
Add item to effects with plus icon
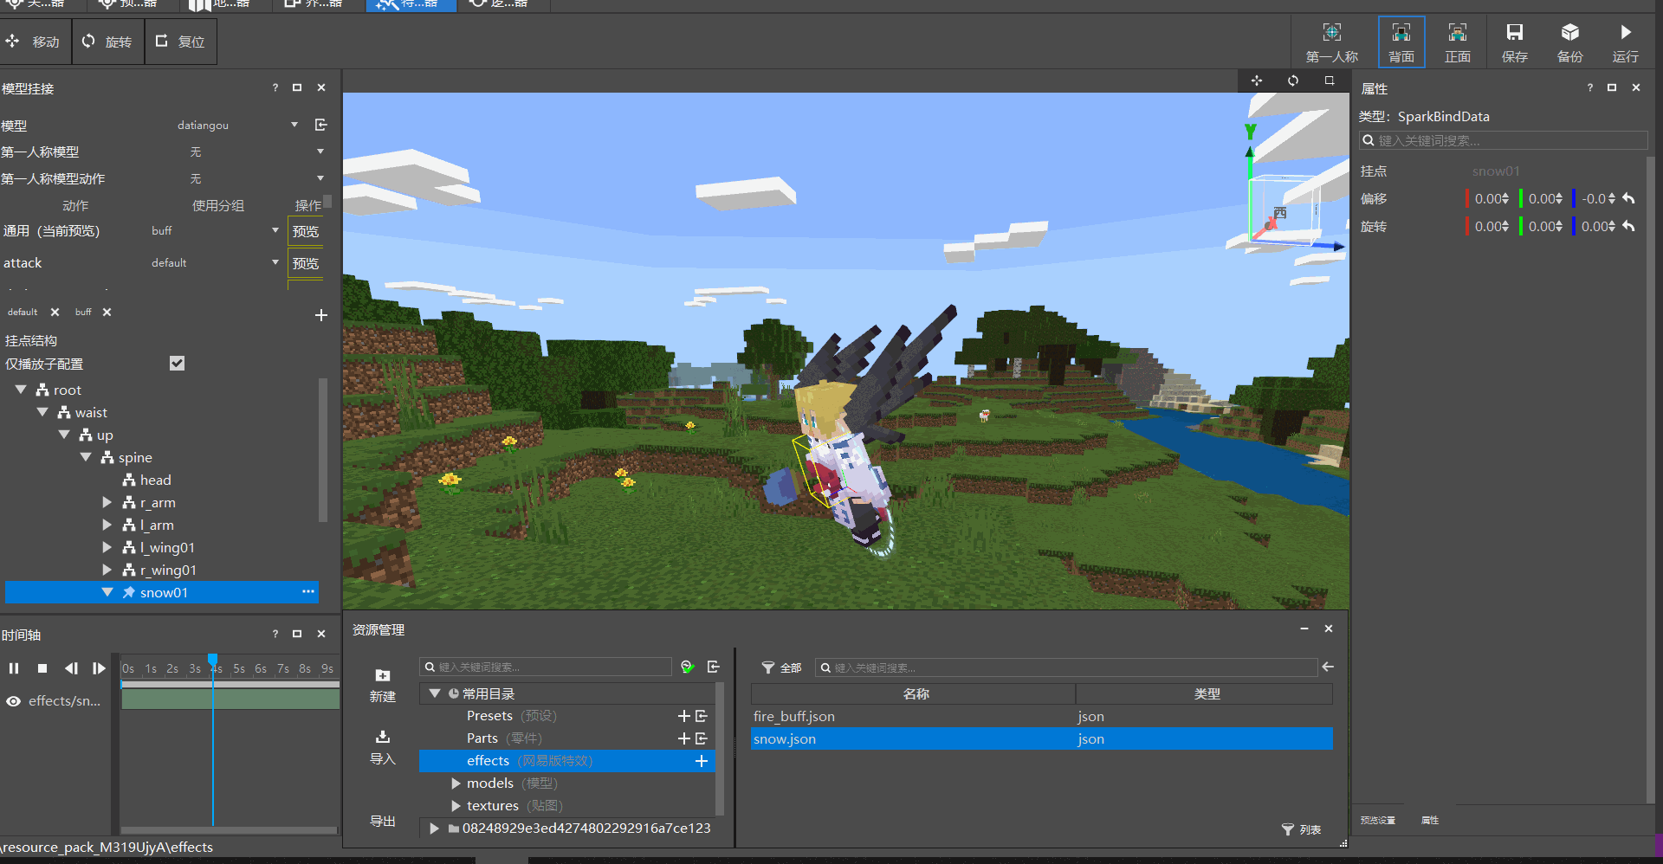click(x=702, y=761)
